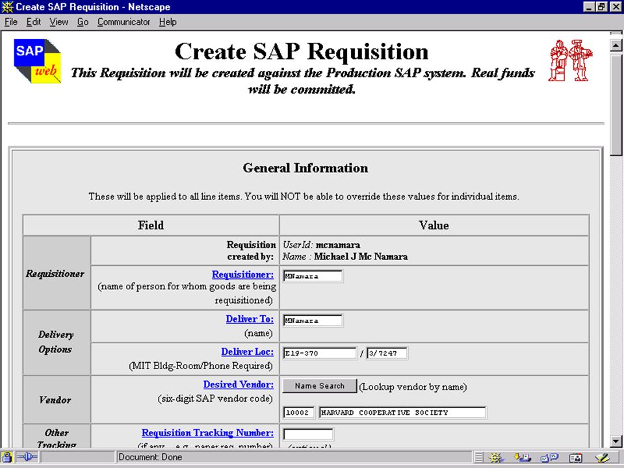The image size is (624, 468).
Task: Click the Requisitioner help link
Action: [242, 274]
